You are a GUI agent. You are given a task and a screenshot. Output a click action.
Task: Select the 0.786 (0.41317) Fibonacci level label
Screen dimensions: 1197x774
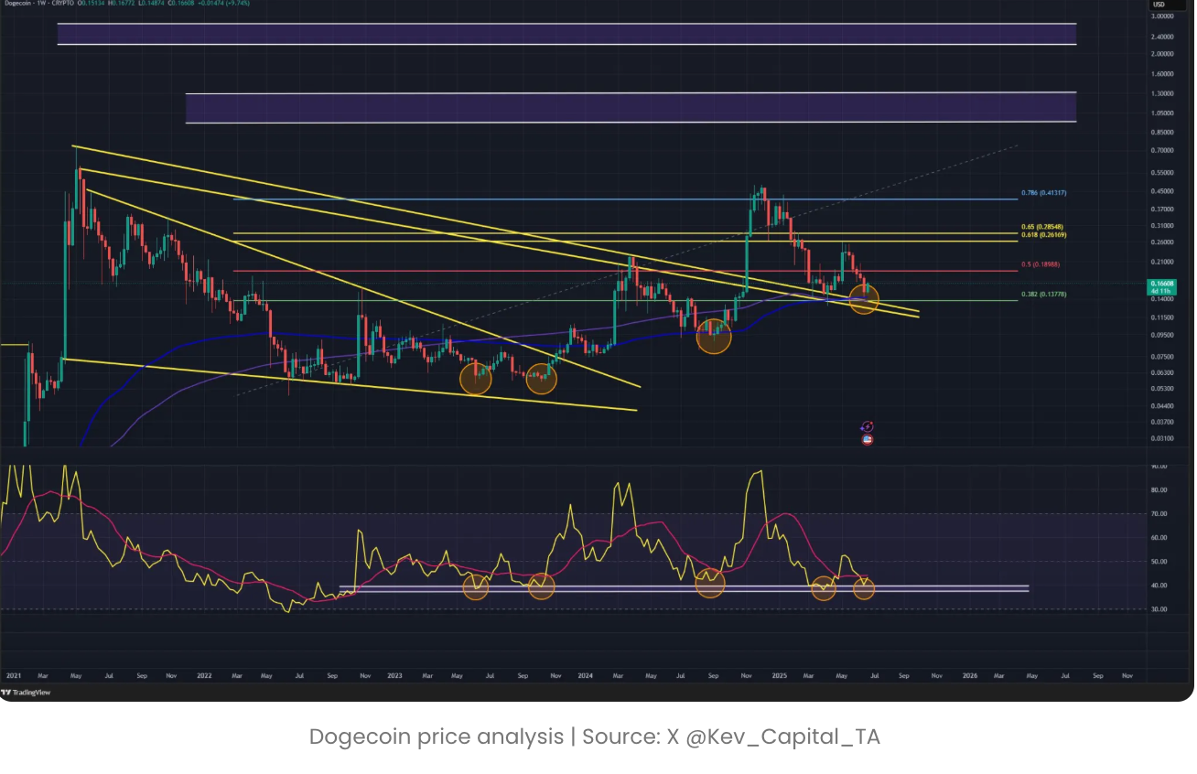[1043, 194]
